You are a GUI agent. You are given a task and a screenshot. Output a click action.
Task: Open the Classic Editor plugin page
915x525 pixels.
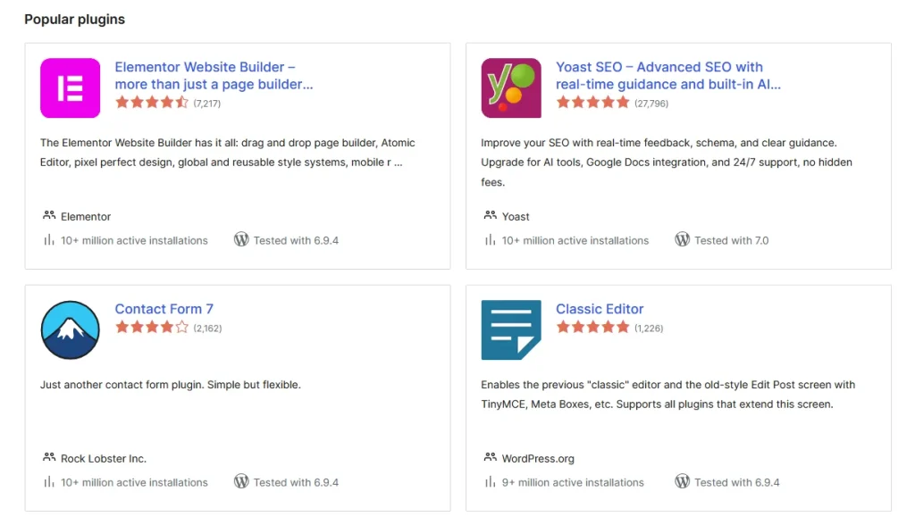click(600, 308)
